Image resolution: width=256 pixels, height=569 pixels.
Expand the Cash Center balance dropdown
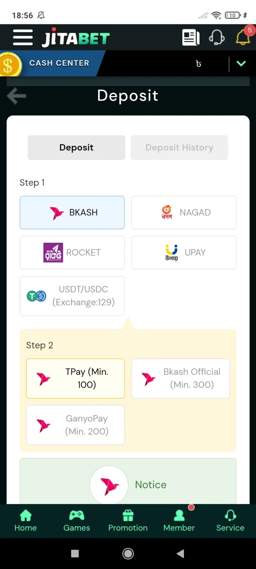(x=241, y=64)
